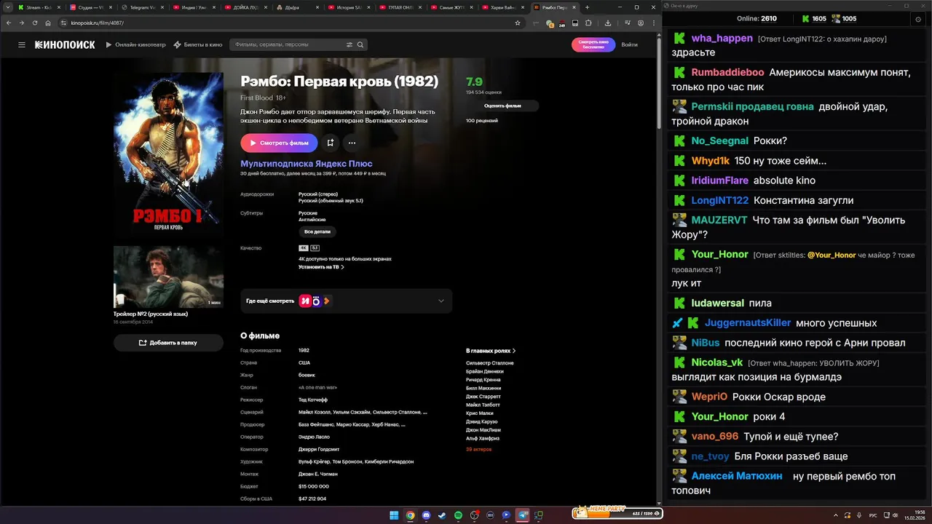Click Смотреть фильм play button

[279, 143]
